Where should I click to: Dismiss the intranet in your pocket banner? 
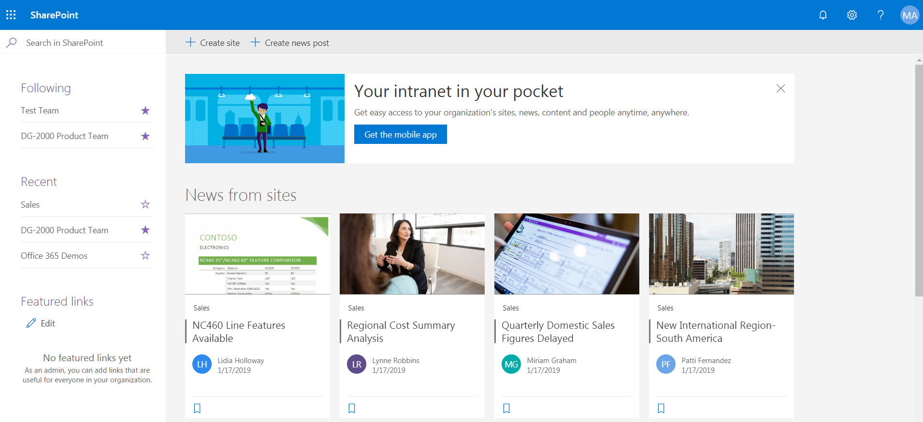[x=780, y=88]
